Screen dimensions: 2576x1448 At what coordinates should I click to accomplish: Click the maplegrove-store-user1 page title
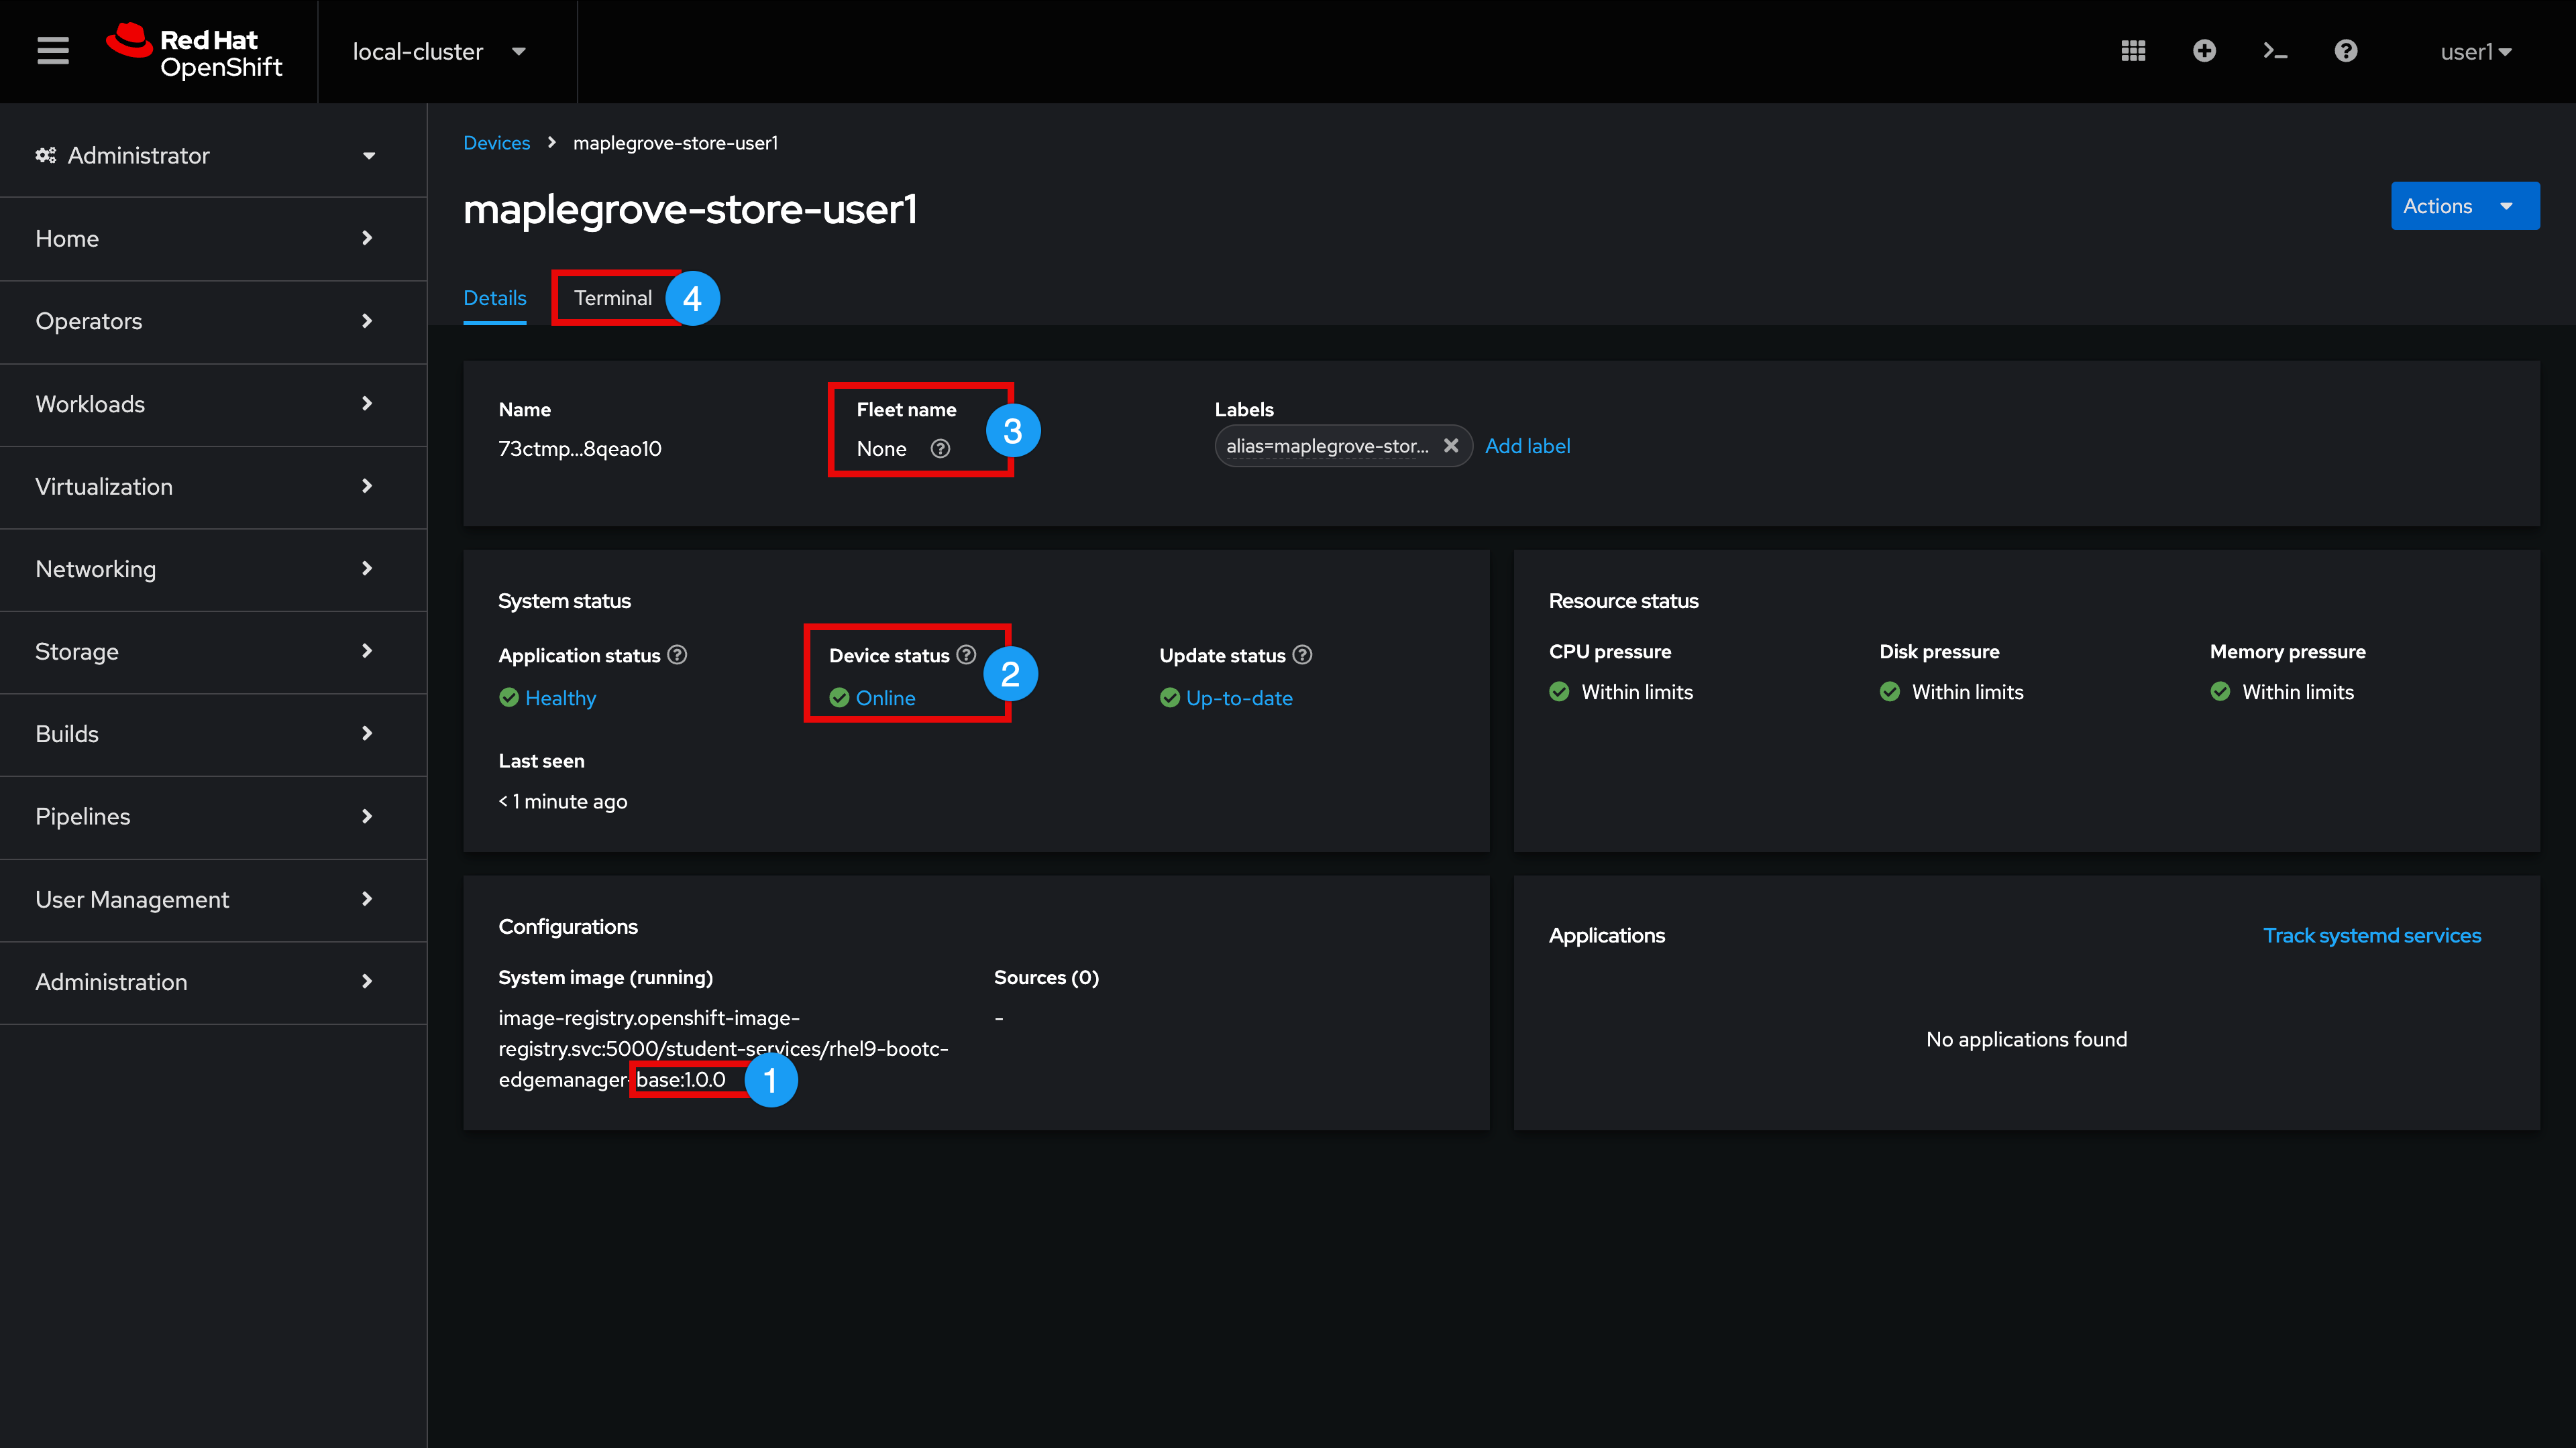[690, 210]
